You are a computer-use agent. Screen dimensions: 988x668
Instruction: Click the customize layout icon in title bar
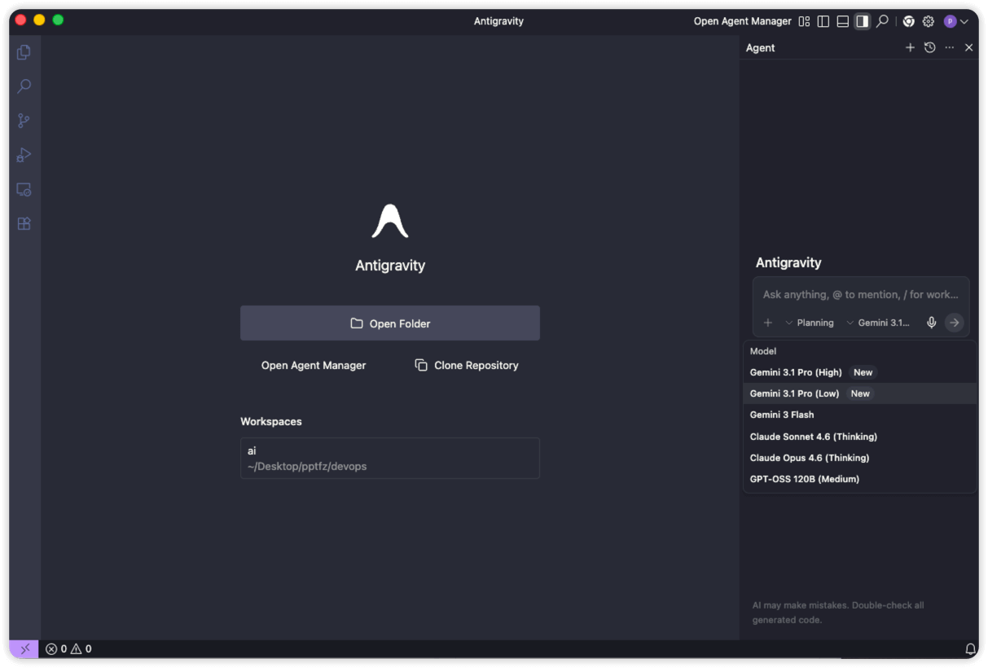(x=804, y=21)
